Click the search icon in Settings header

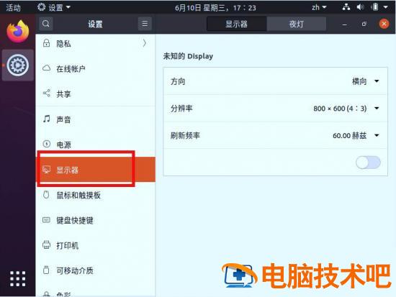[46, 24]
